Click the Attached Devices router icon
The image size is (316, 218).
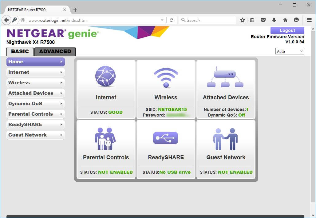(225, 77)
